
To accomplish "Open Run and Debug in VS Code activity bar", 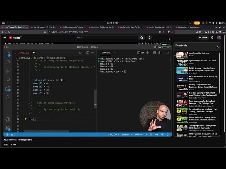I will click(x=8, y=80).
